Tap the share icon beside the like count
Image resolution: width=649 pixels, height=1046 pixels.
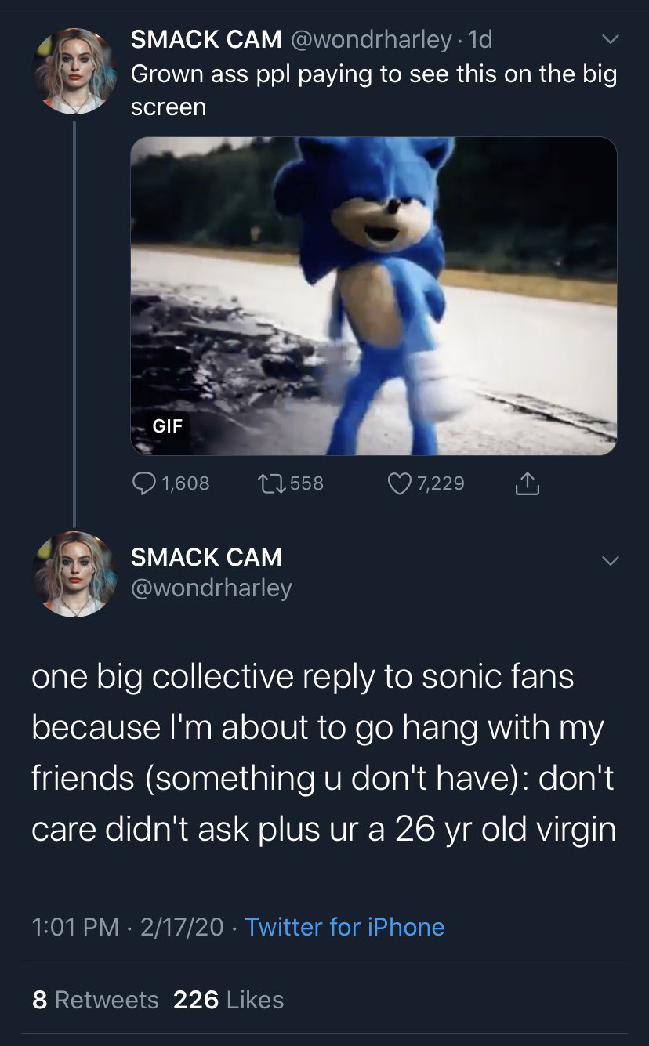coord(527,485)
